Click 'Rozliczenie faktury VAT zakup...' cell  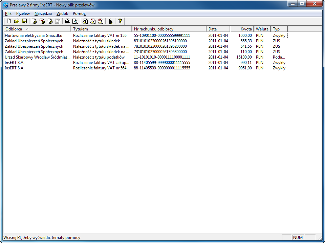click(x=101, y=62)
